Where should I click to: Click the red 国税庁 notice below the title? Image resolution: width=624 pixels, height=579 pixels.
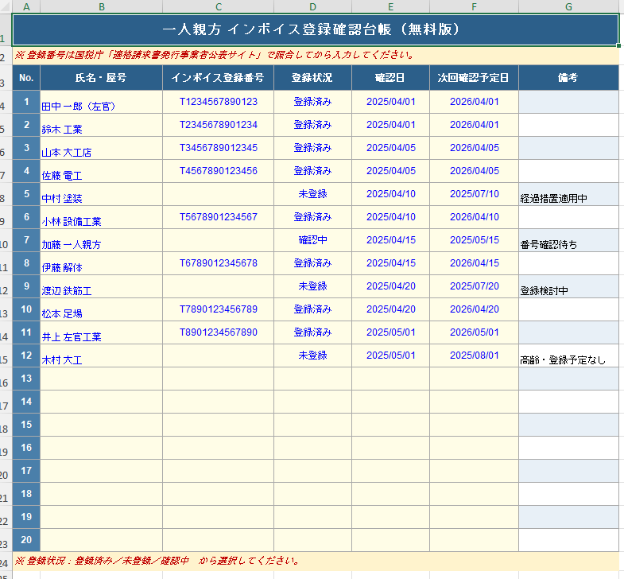(215, 56)
